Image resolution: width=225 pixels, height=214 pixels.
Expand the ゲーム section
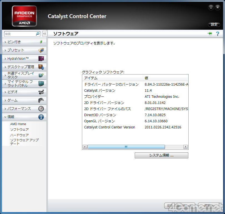coord(24,100)
